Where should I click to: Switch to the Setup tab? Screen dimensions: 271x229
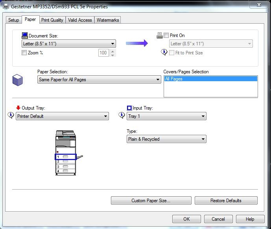14,20
